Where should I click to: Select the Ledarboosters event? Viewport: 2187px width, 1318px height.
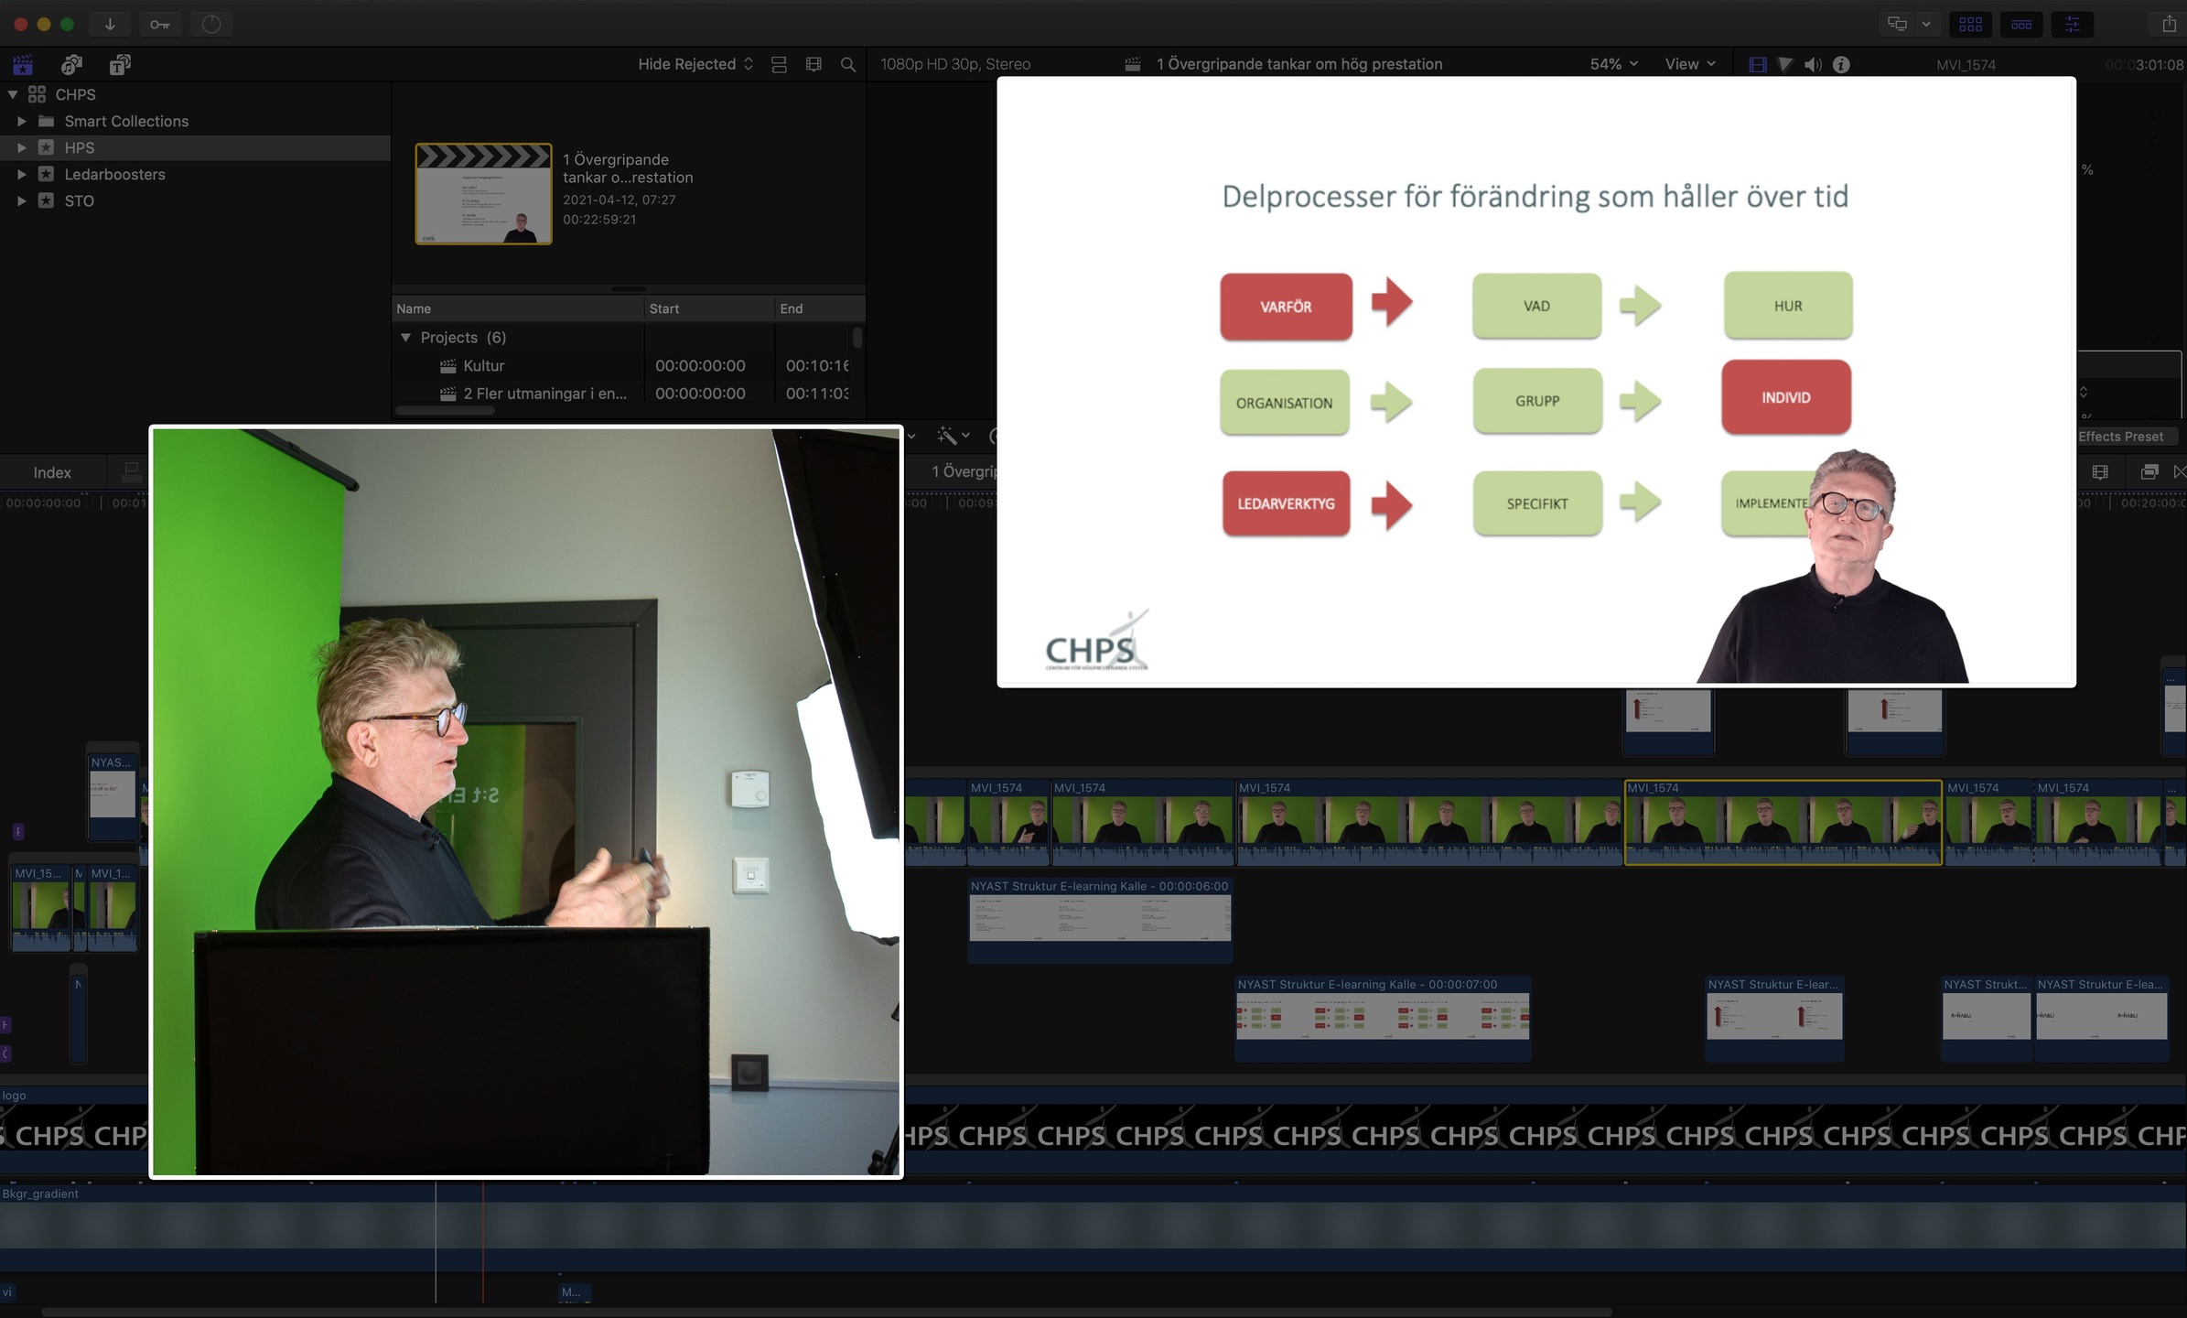coord(114,174)
